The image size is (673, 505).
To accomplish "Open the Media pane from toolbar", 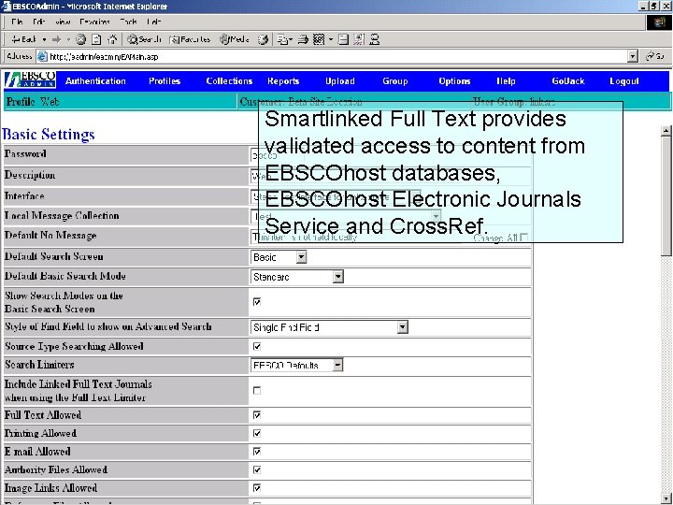I will coord(235,39).
